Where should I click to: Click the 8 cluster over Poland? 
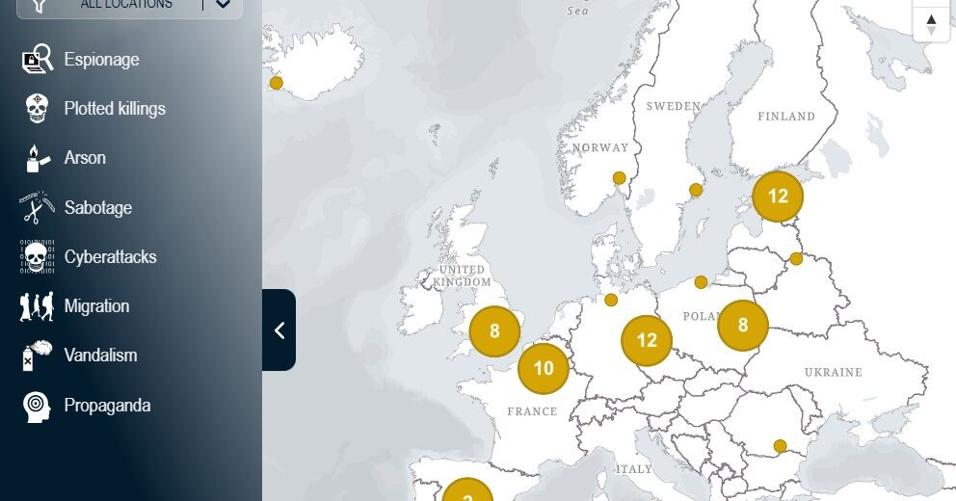pos(743,325)
